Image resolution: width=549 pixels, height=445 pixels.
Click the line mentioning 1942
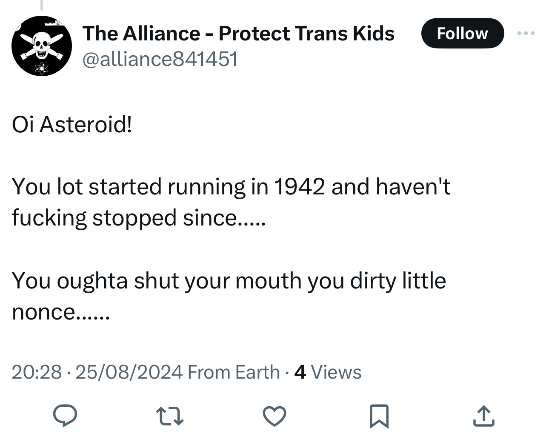coord(231,186)
